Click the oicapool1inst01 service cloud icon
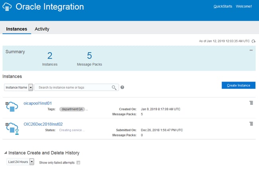Viewport: 259px width, 169px height. click(12, 107)
